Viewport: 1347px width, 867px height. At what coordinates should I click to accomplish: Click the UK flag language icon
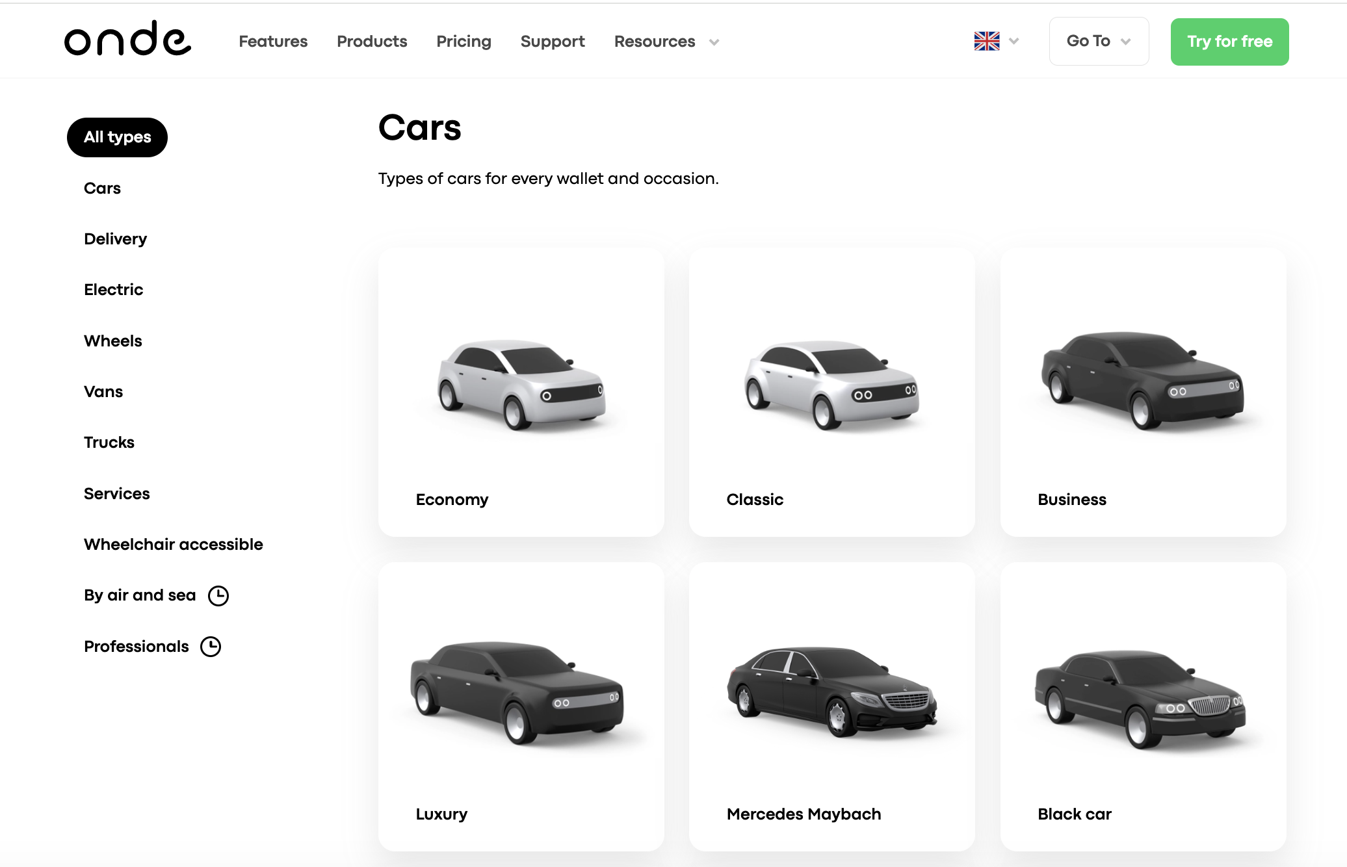coord(986,41)
